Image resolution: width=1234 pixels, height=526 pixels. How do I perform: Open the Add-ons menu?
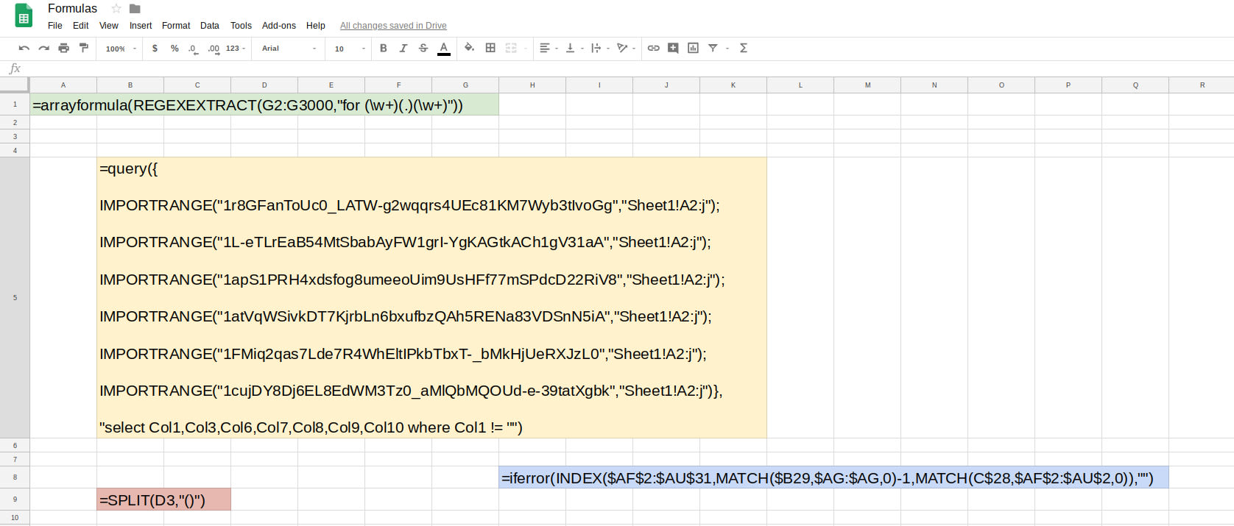tap(279, 25)
